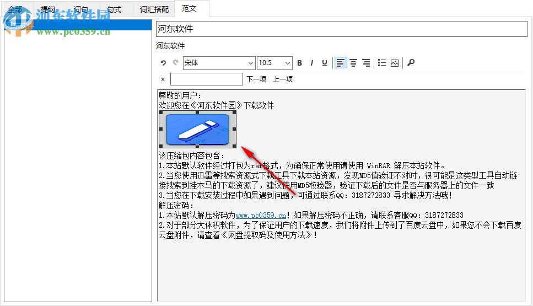Click the line starting 3.当您在下载安装过程中
Image resolution: width=533 pixels, height=306 pixels.
[305, 196]
